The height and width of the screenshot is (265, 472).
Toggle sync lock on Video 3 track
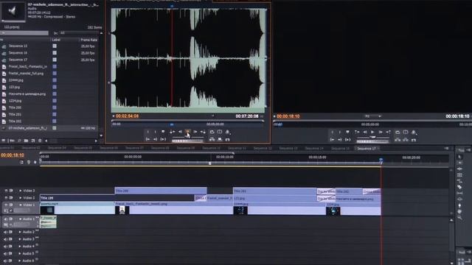coord(11,191)
